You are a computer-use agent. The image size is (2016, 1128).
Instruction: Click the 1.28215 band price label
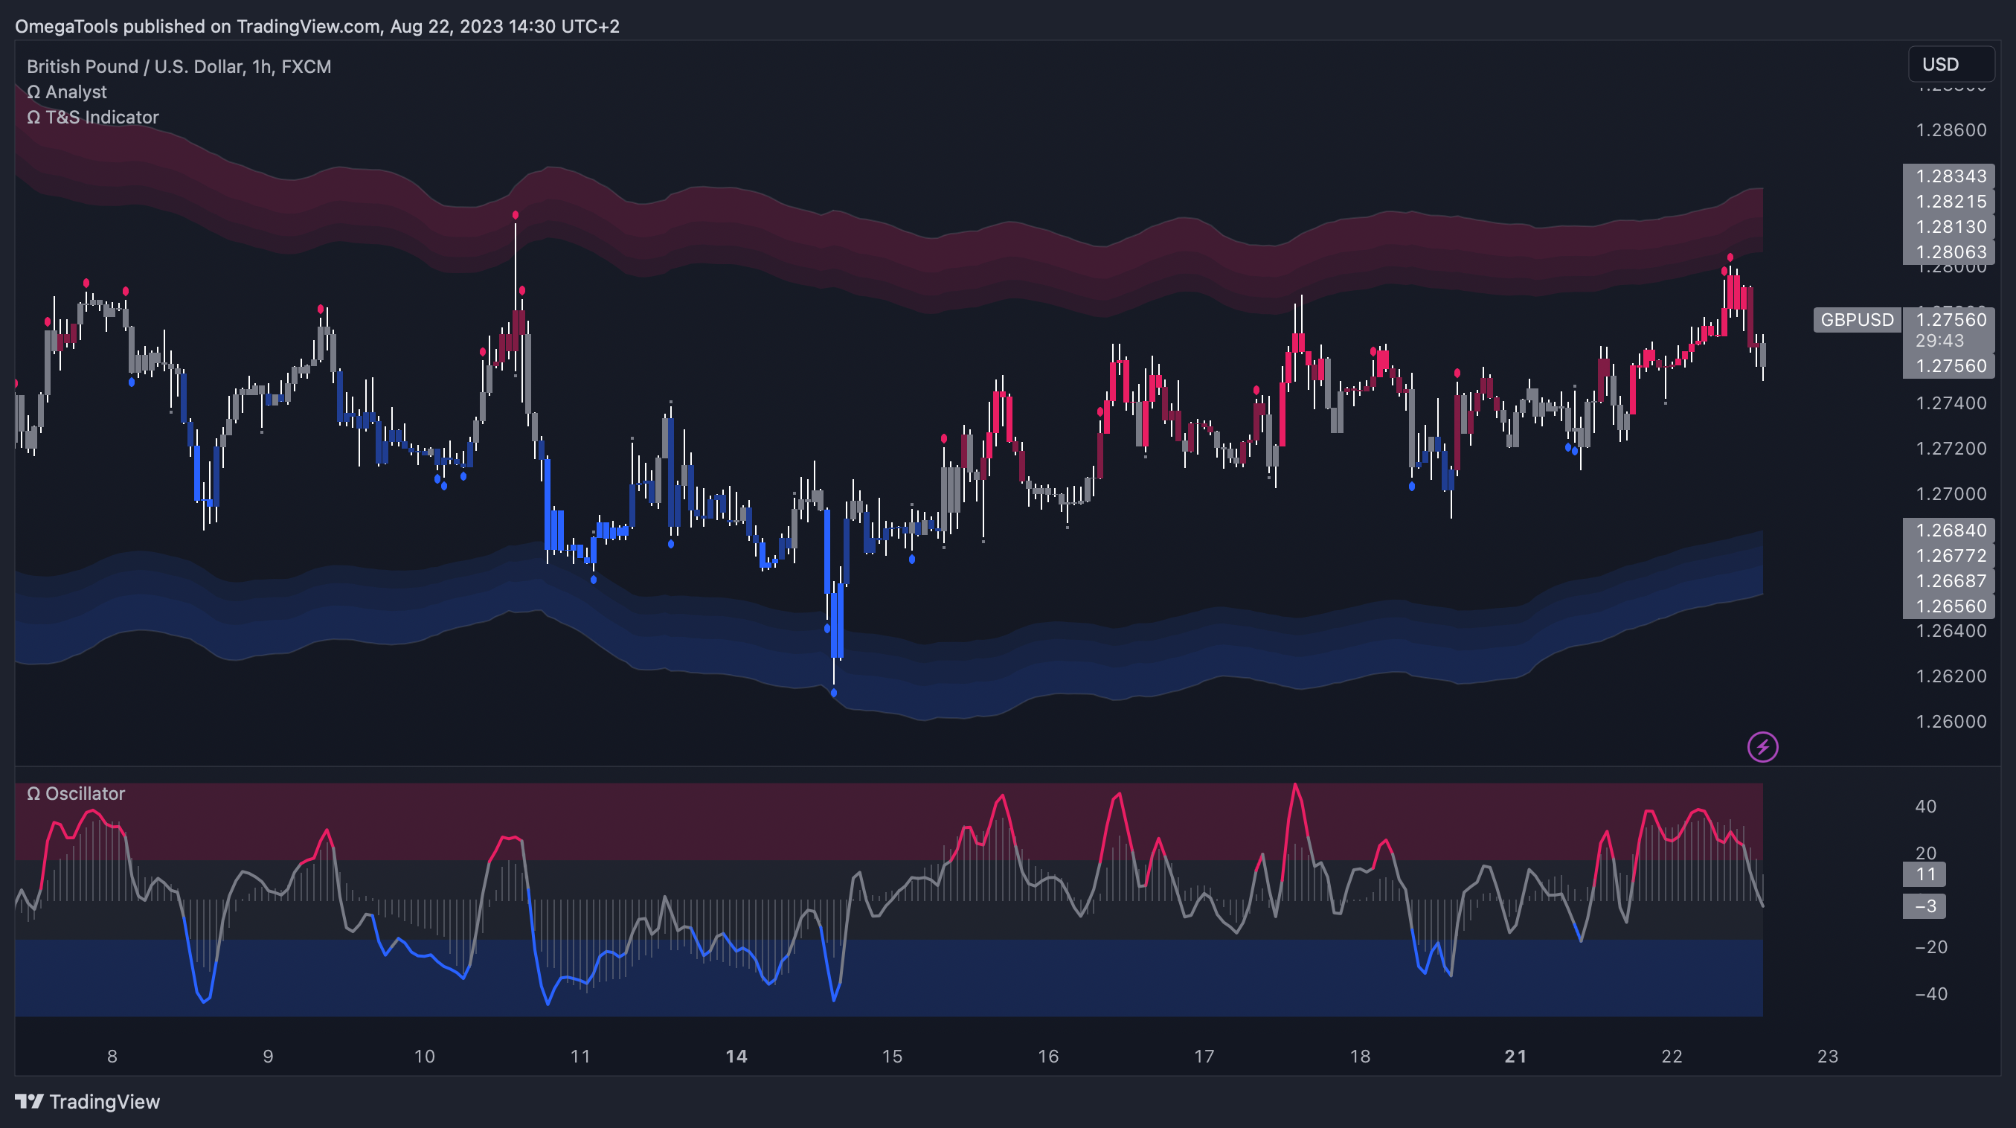pyautogui.click(x=1950, y=201)
